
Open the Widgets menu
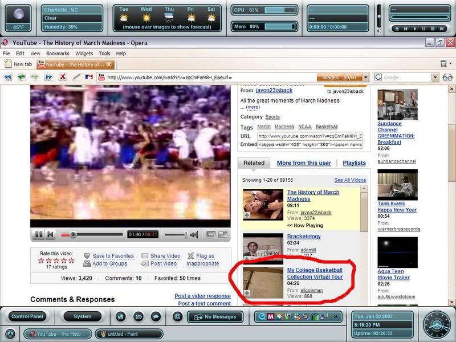(84, 54)
